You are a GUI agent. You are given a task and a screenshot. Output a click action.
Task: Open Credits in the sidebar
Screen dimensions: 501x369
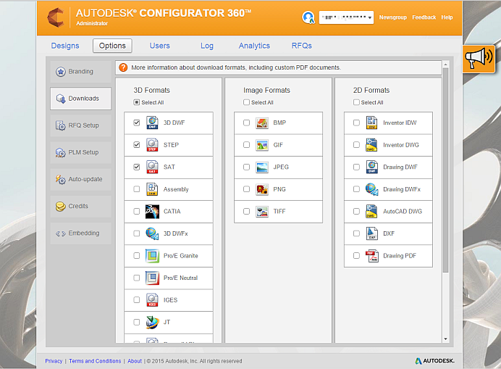click(x=80, y=206)
